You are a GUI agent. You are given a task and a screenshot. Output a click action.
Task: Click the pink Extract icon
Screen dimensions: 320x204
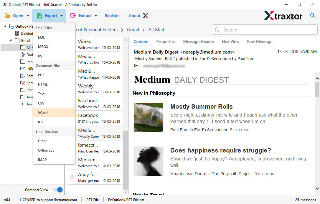click(73, 16)
